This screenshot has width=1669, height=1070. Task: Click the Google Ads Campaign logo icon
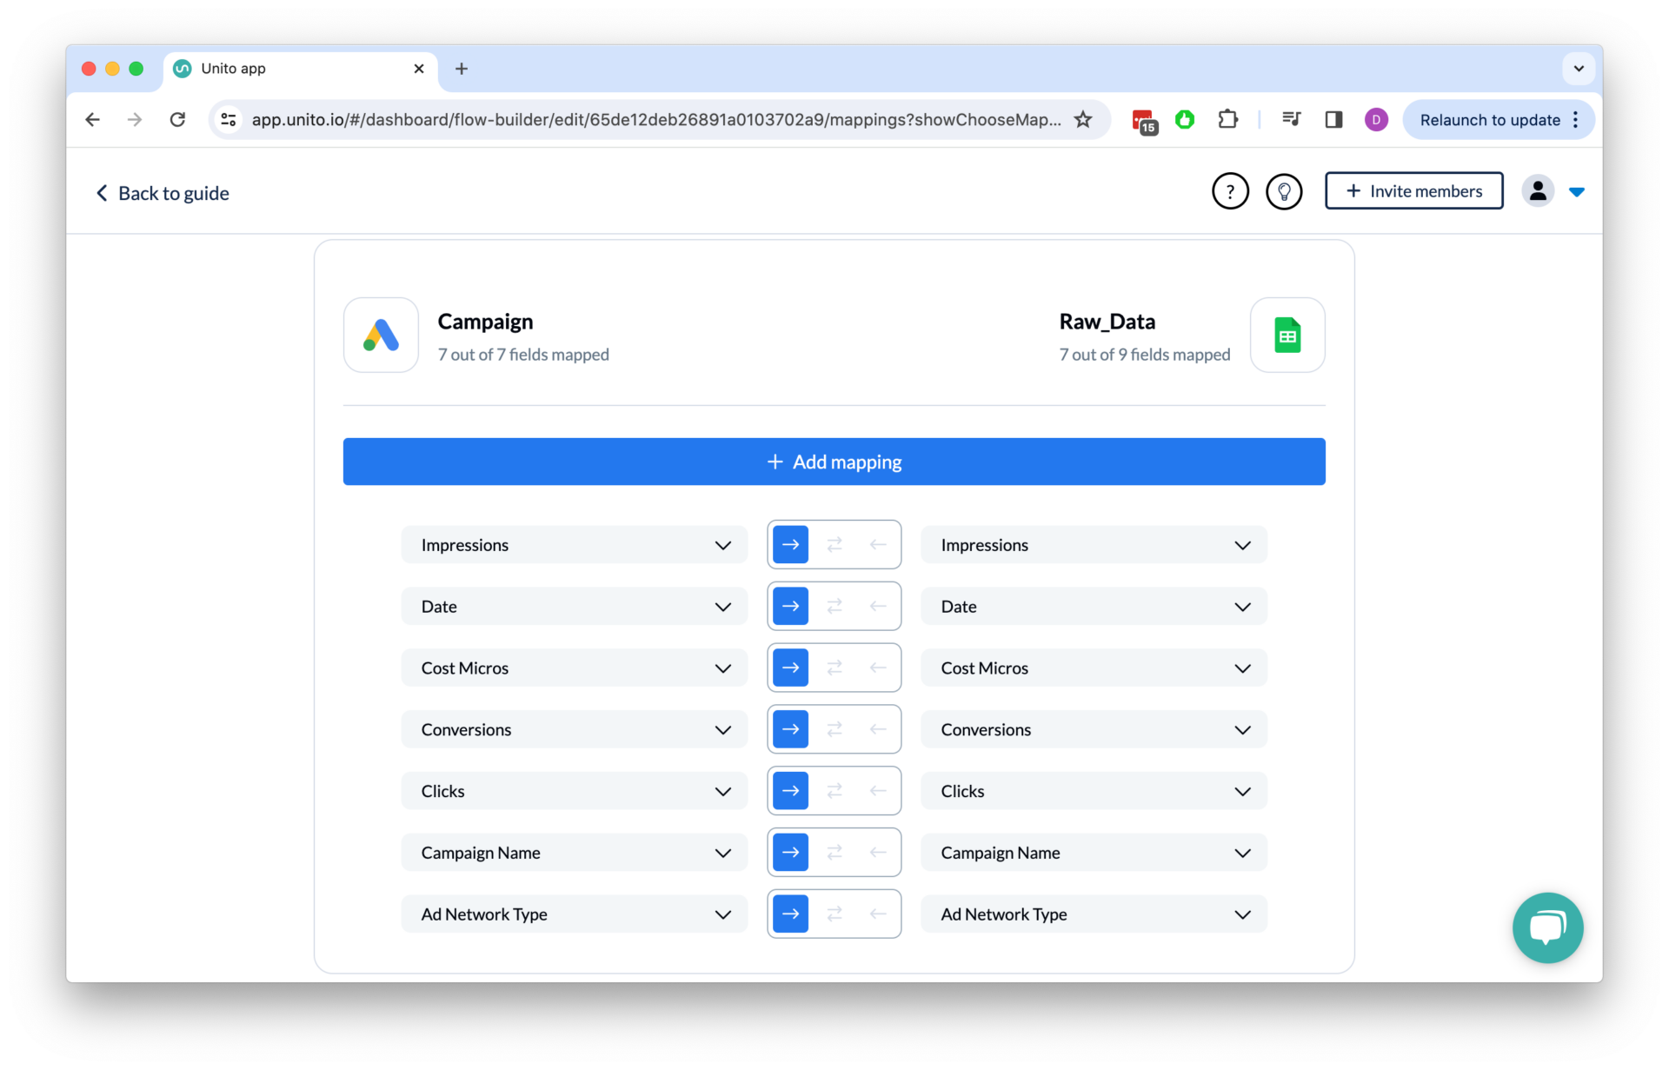(x=381, y=335)
